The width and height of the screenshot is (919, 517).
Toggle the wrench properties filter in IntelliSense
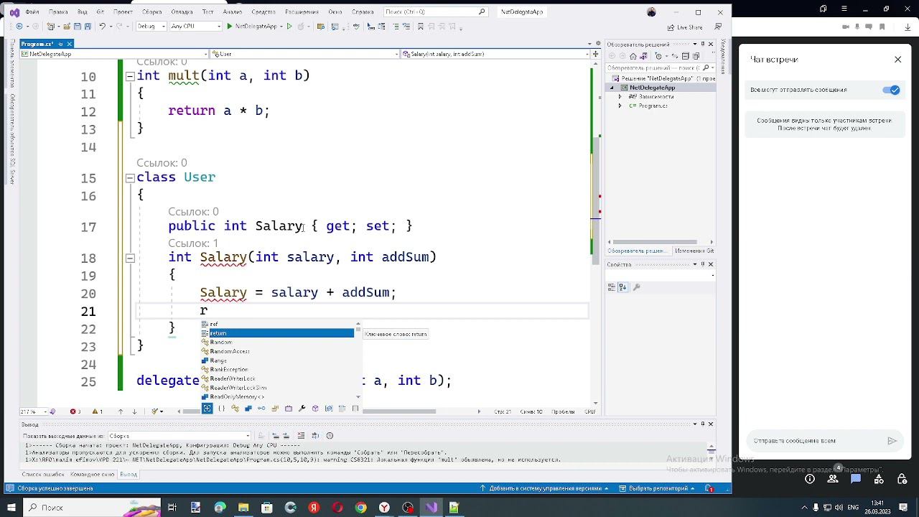[302, 409]
